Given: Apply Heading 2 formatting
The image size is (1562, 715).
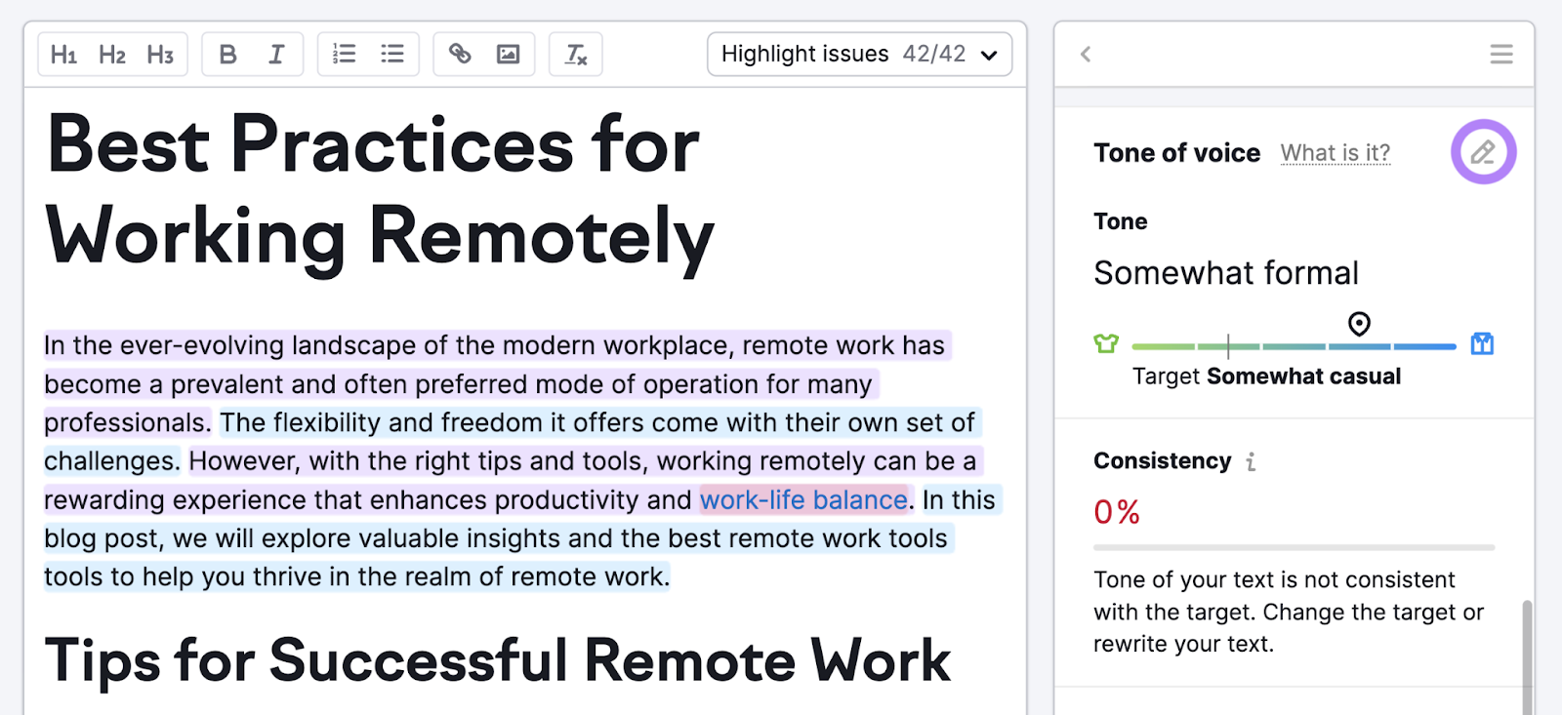Looking at the screenshot, I should click(112, 55).
